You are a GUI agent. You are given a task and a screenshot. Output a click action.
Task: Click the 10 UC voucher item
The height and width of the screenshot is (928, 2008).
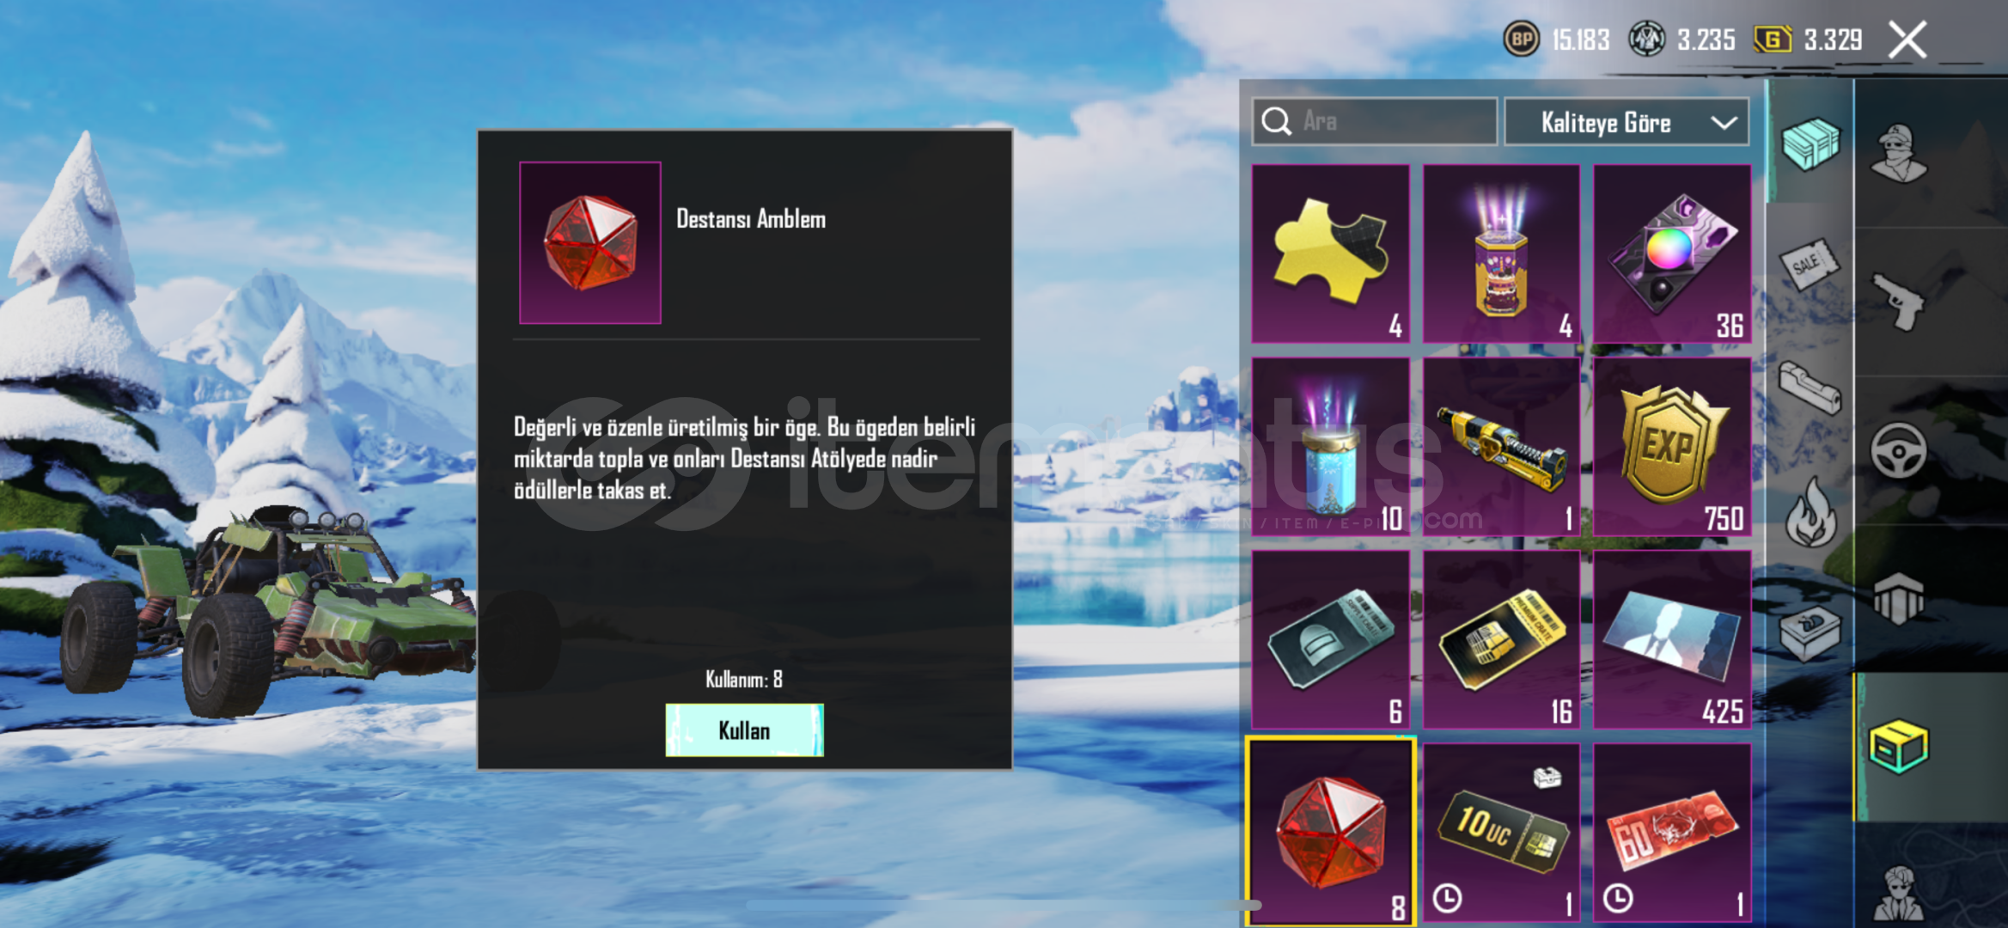(1501, 833)
